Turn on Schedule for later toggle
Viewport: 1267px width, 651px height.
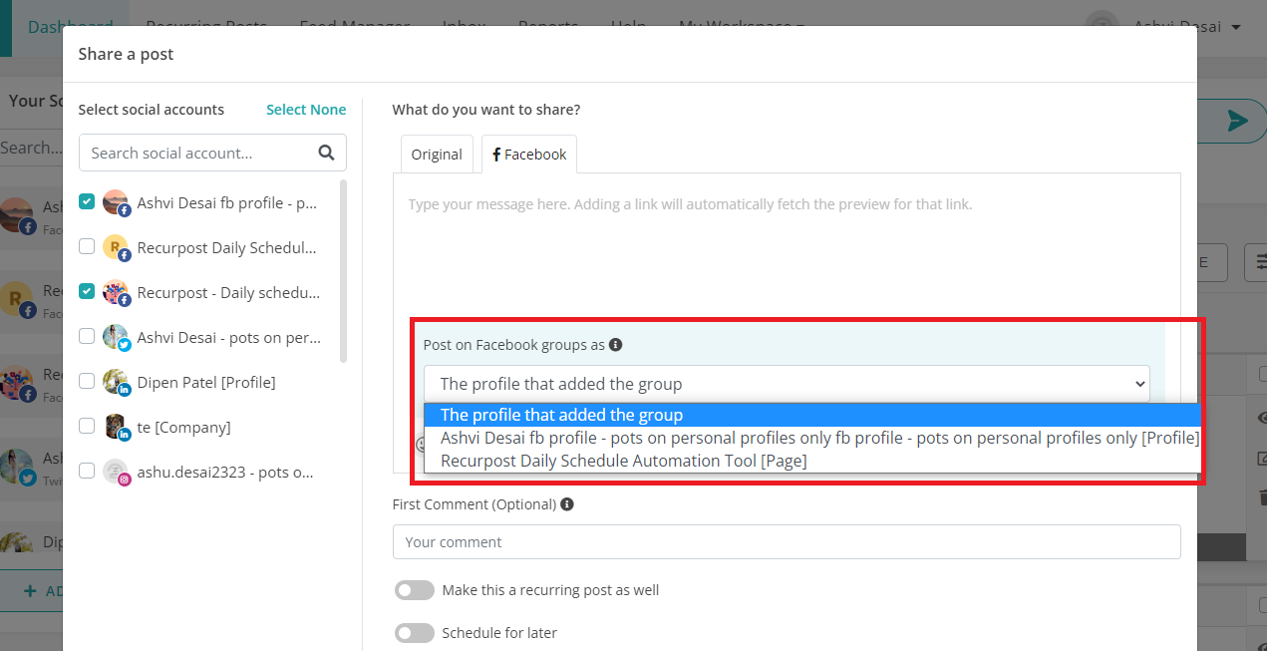coord(415,633)
